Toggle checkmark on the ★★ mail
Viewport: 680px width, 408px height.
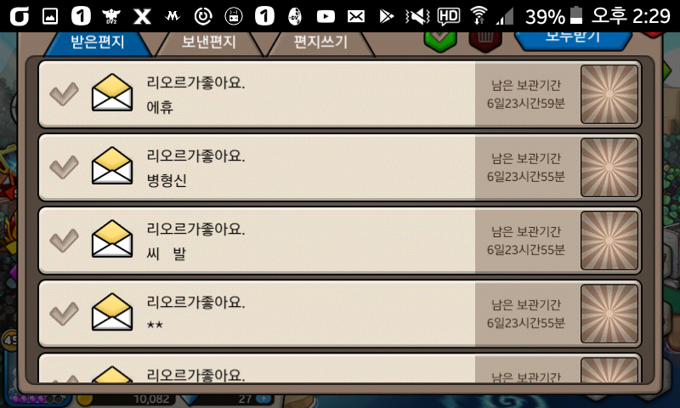pyautogui.click(x=64, y=314)
